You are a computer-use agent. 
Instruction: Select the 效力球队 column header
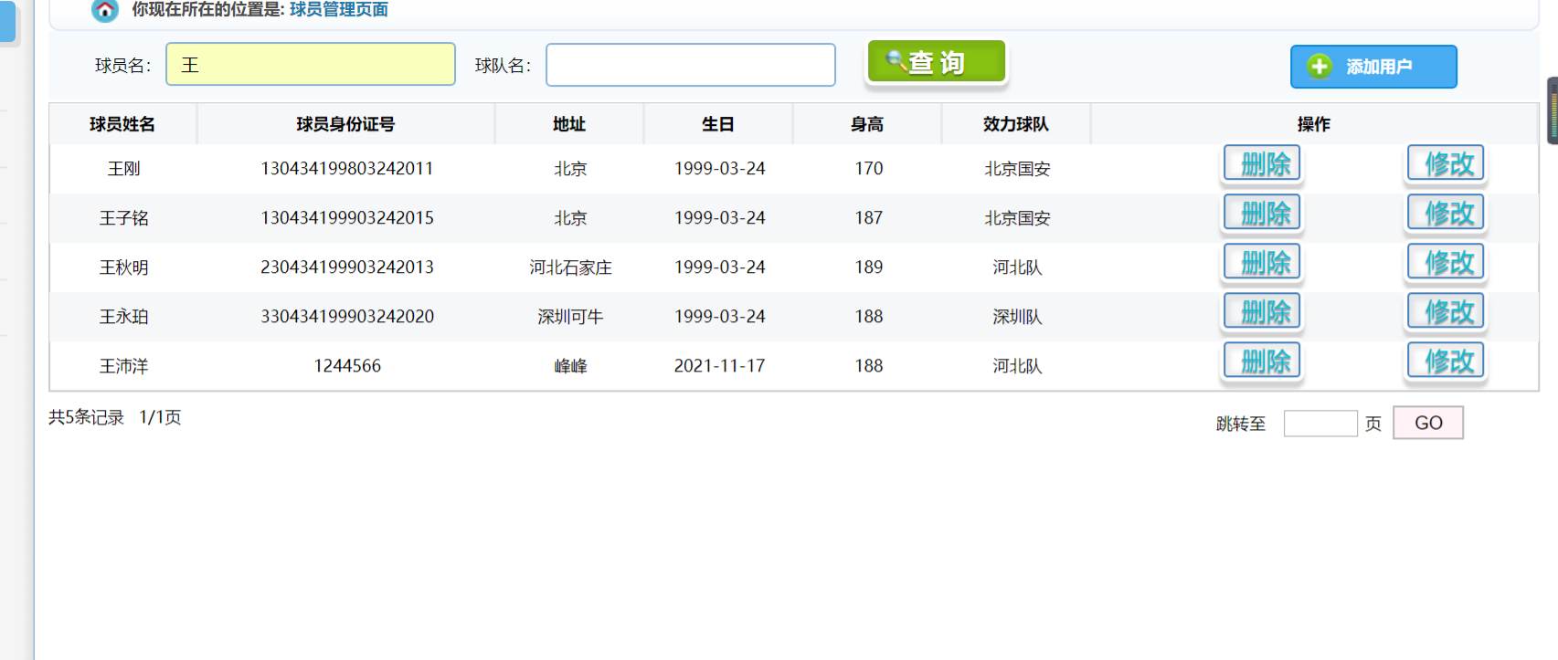click(1016, 124)
